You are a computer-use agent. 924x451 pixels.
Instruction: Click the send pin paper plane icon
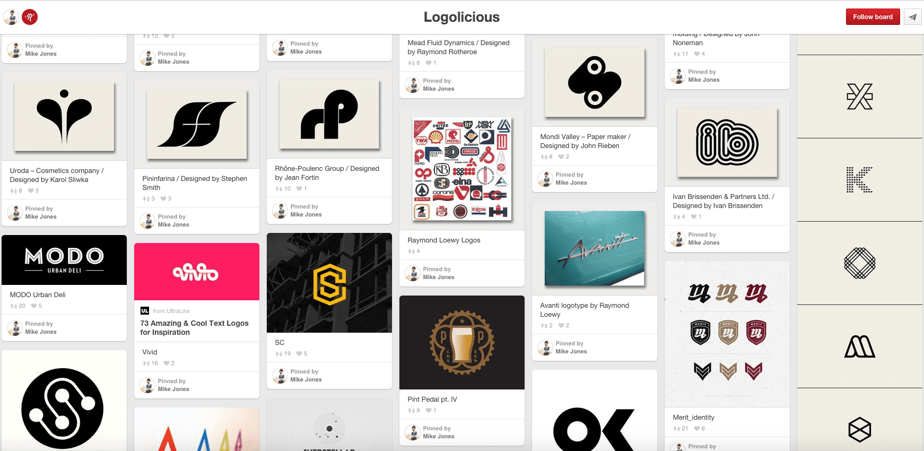(913, 17)
